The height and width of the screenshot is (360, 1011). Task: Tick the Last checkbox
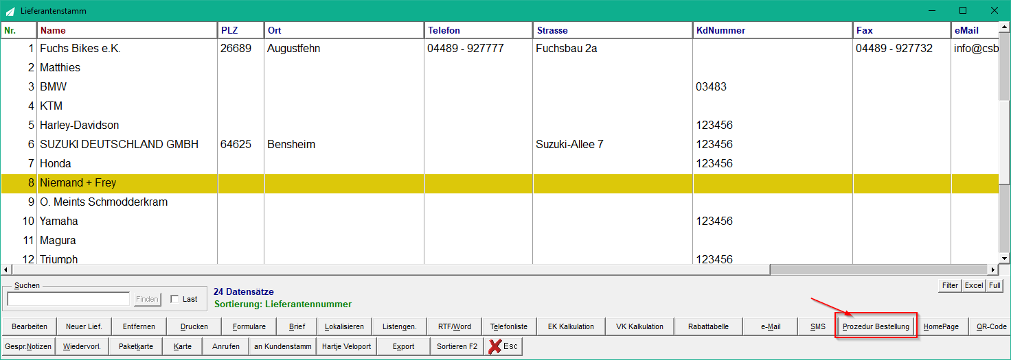tap(174, 299)
